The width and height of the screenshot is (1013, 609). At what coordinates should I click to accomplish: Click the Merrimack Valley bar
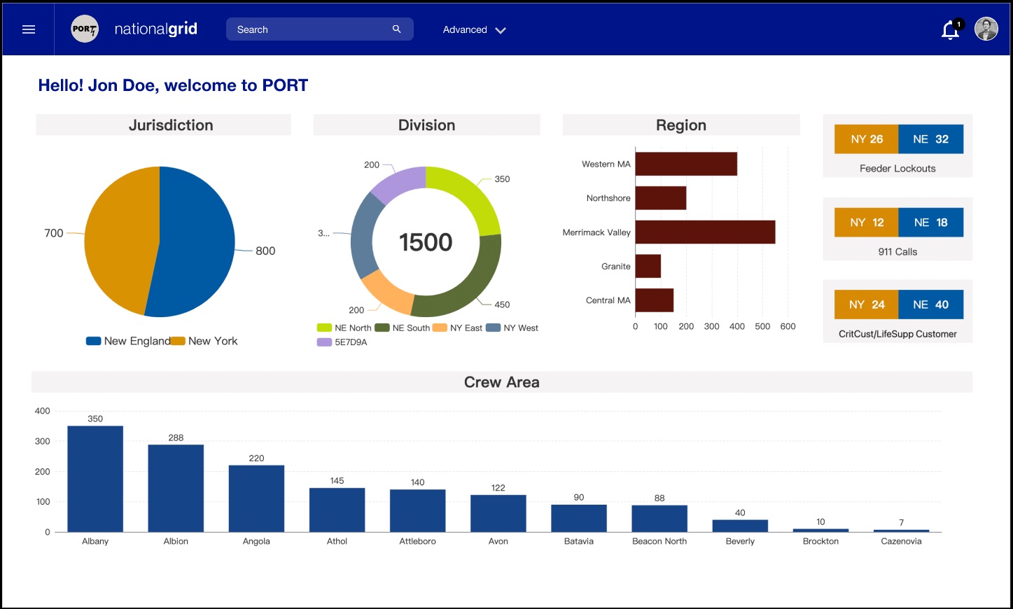(704, 232)
